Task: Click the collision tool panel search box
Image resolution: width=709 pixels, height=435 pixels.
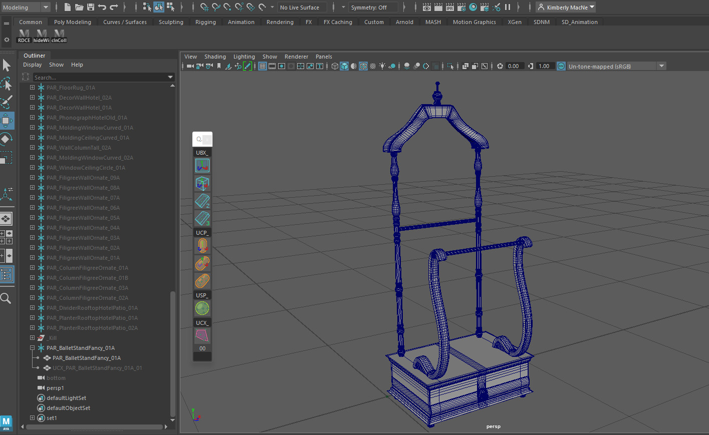Action: coord(202,139)
